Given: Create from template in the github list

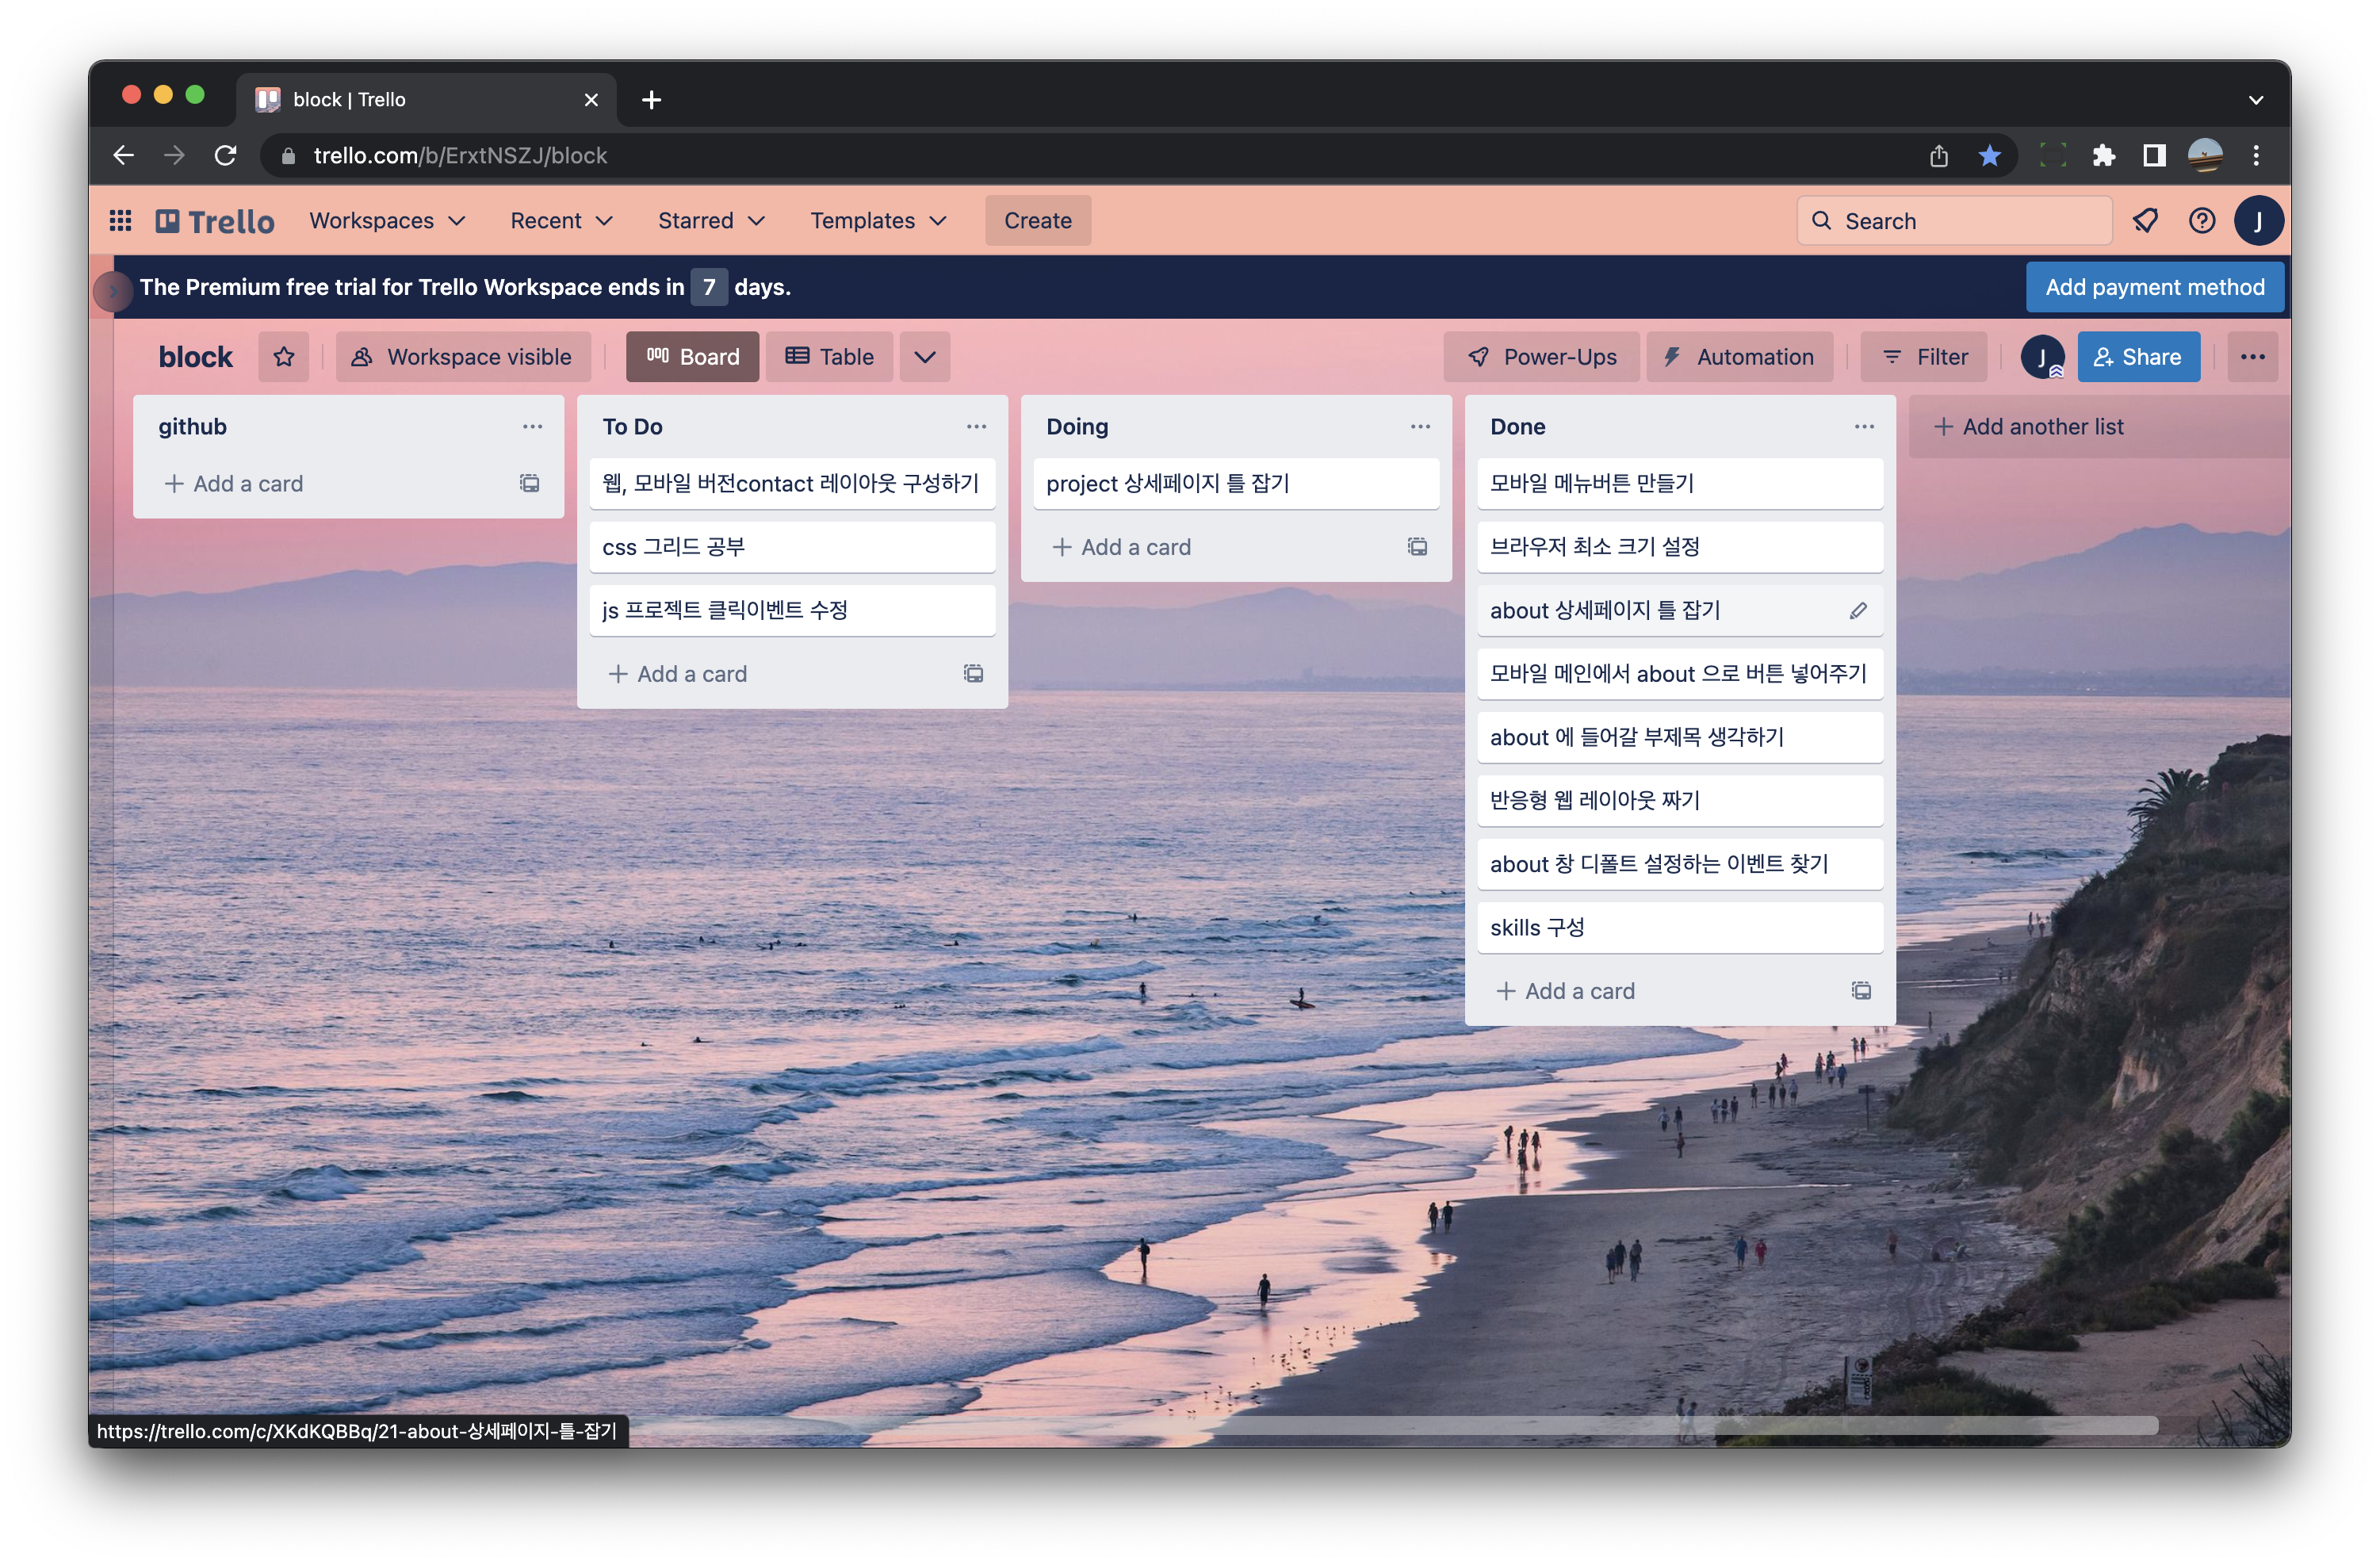Looking at the screenshot, I should [x=529, y=484].
